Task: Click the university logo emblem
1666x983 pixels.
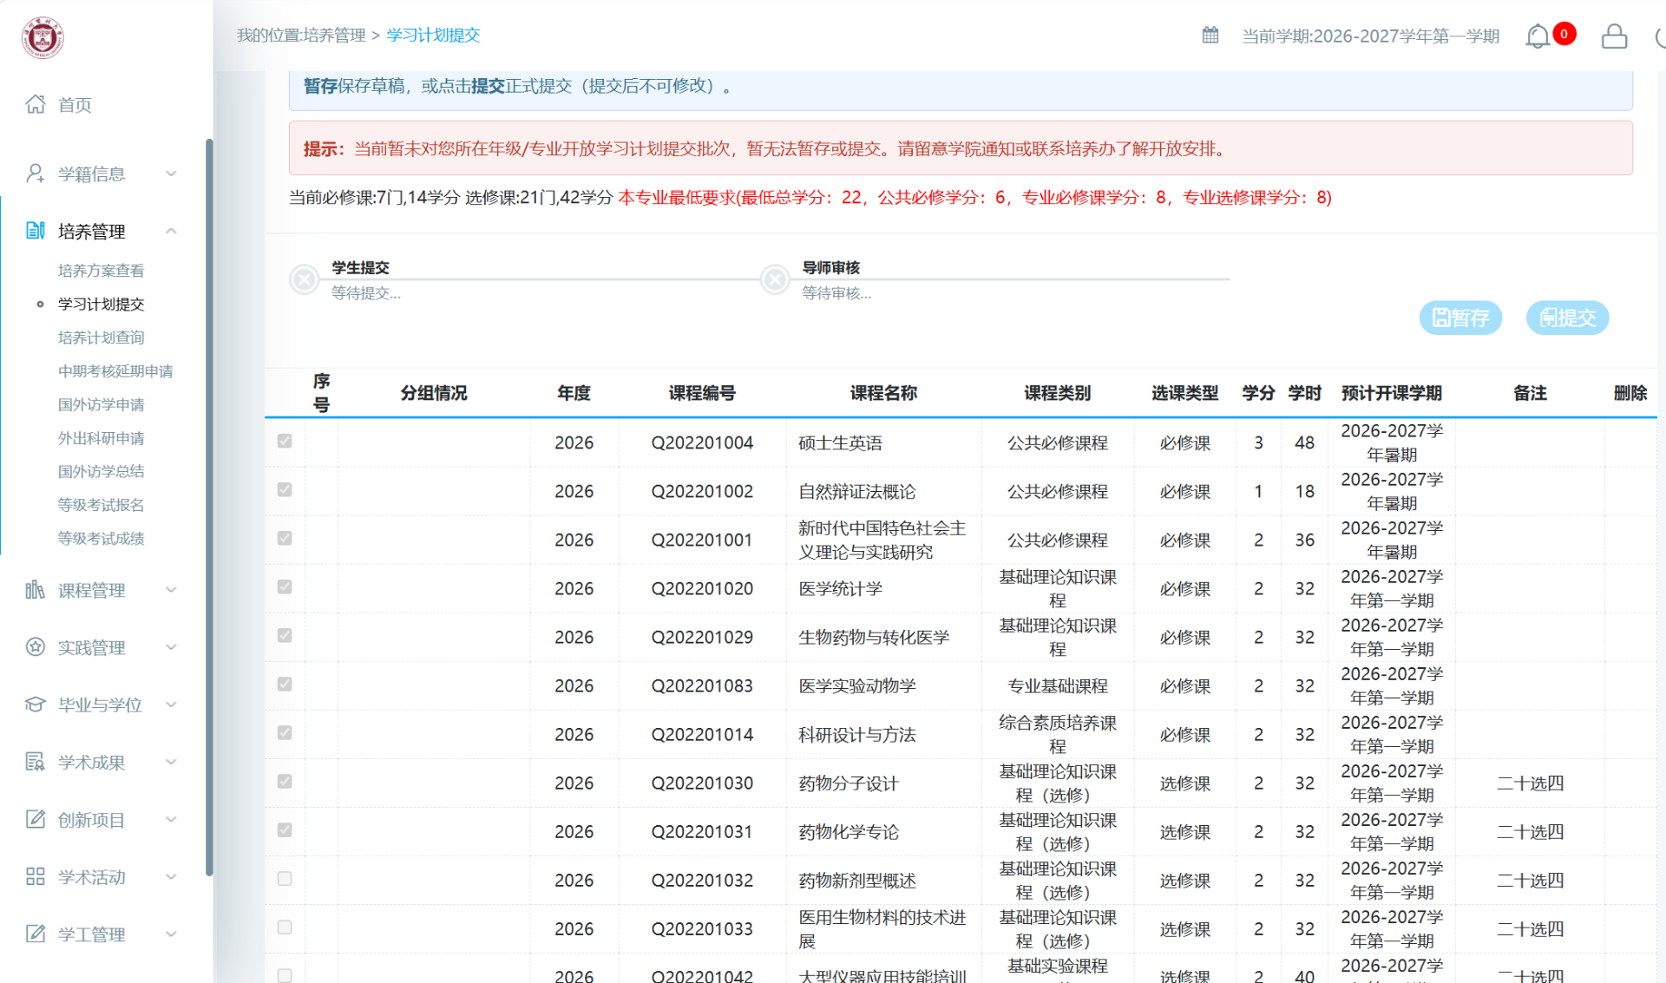Action: click(43, 37)
